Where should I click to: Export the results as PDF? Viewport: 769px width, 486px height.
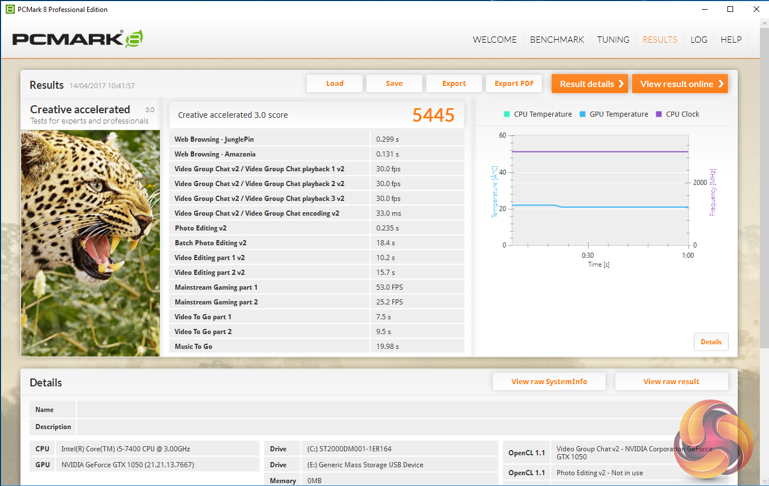(x=514, y=84)
